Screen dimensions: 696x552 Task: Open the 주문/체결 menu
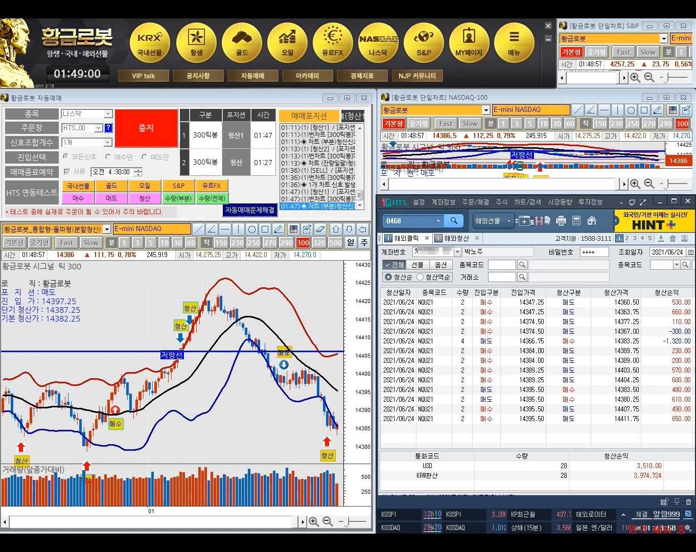(x=475, y=202)
